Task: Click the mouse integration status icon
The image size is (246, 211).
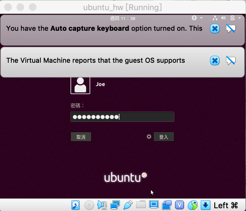Action: pos(193,205)
